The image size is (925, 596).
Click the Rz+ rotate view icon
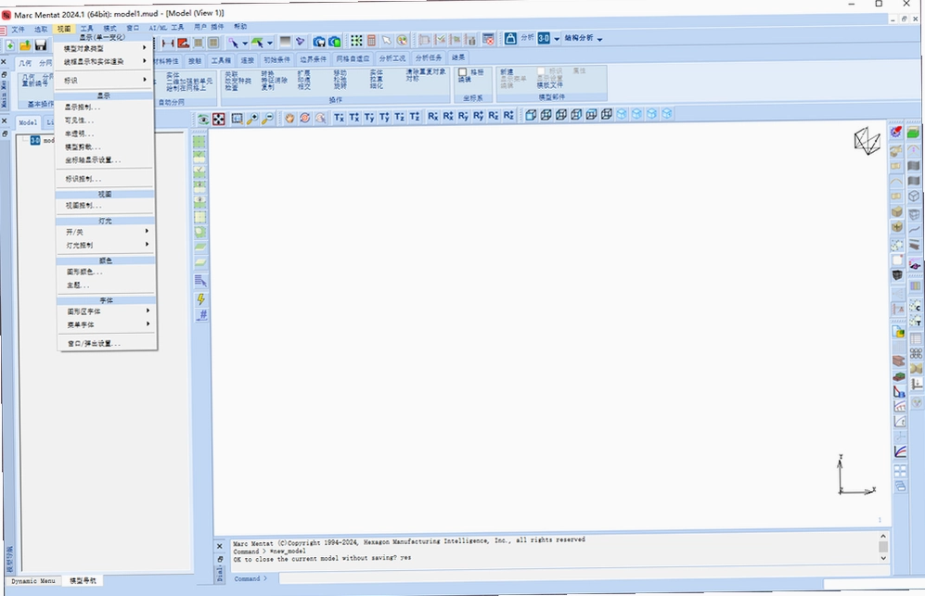coord(508,115)
